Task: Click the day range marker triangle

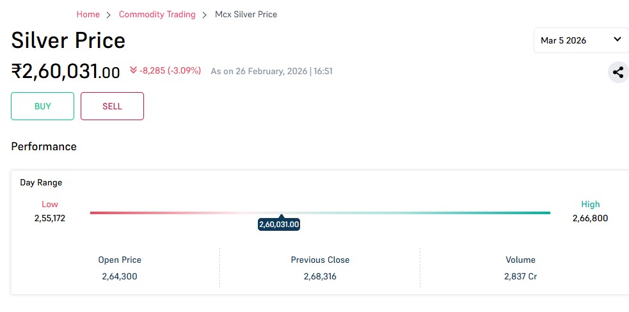Action: [281, 217]
